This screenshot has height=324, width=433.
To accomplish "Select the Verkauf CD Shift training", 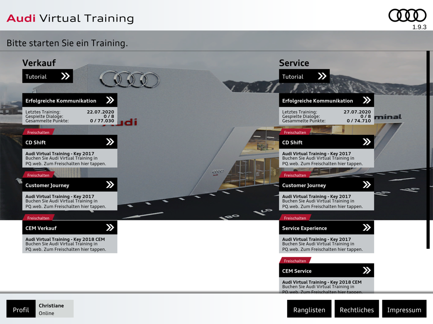I will [70, 142].
